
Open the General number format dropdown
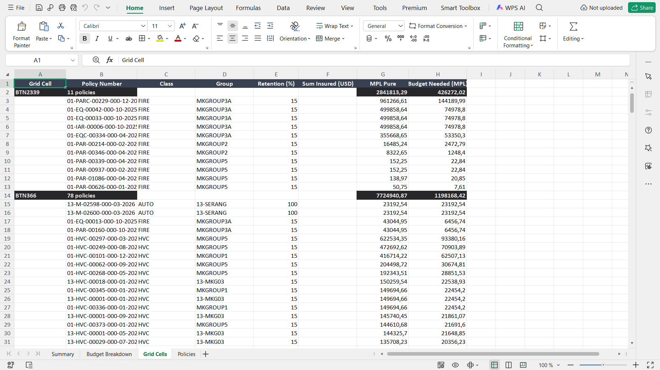point(401,26)
